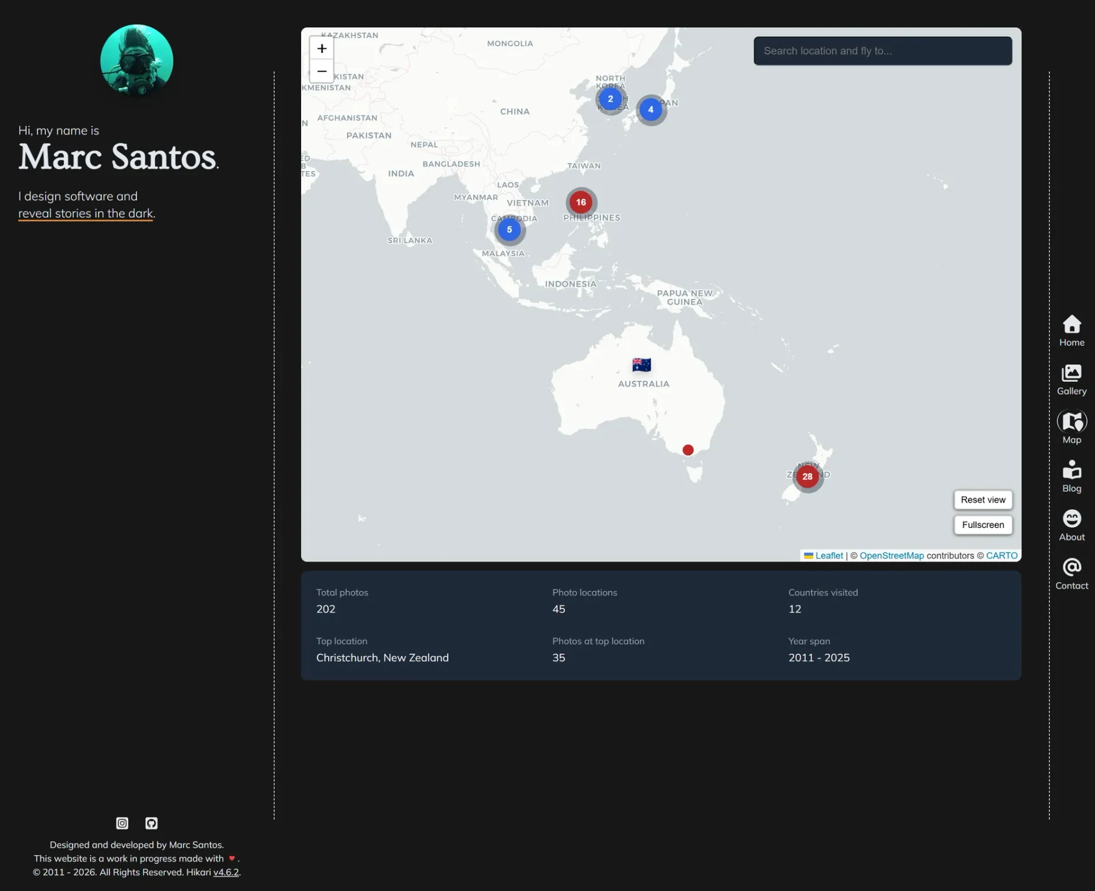
Task: Expand the Philippines cluster showing 16 photos
Action: (x=580, y=202)
